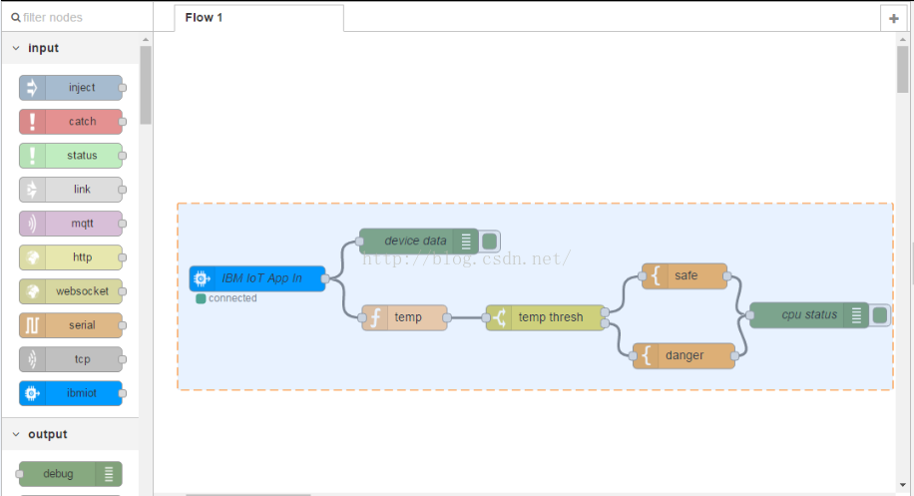
Task: Choose the mqtt input node
Action: coord(71,224)
